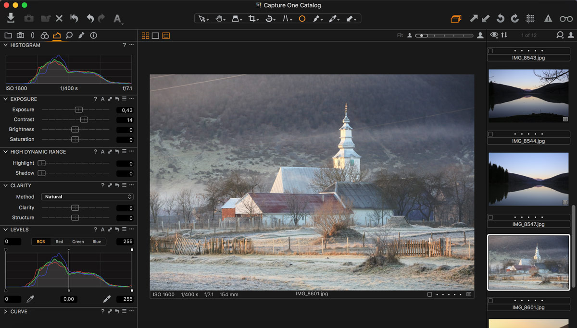Click the exposure warning triangle icon
Screen dimensions: 577x328
tap(548, 19)
